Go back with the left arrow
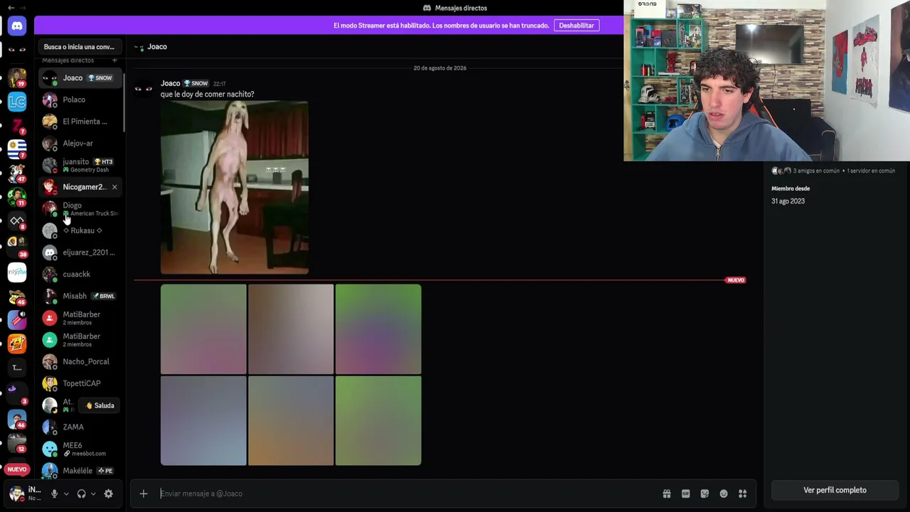The height and width of the screenshot is (512, 910). click(x=11, y=7)
